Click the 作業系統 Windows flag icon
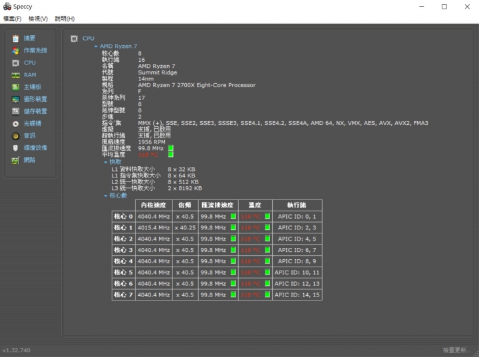 (15, 51)
